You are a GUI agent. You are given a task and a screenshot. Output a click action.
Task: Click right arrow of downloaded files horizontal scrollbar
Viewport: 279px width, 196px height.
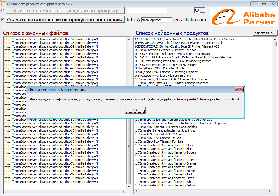pos(124,192)
